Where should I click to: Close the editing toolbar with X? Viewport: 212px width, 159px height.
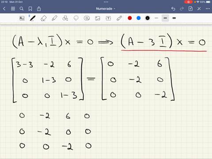pyautogui.click(x=199, y=9)
